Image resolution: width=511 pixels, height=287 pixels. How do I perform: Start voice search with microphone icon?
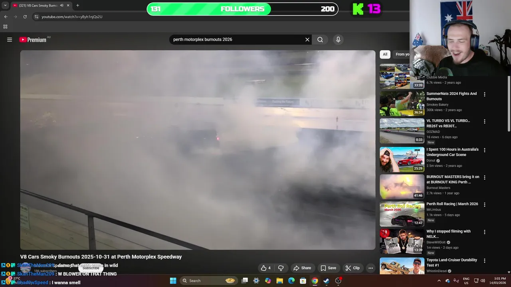pyautogui.click(x=338, y=39)
